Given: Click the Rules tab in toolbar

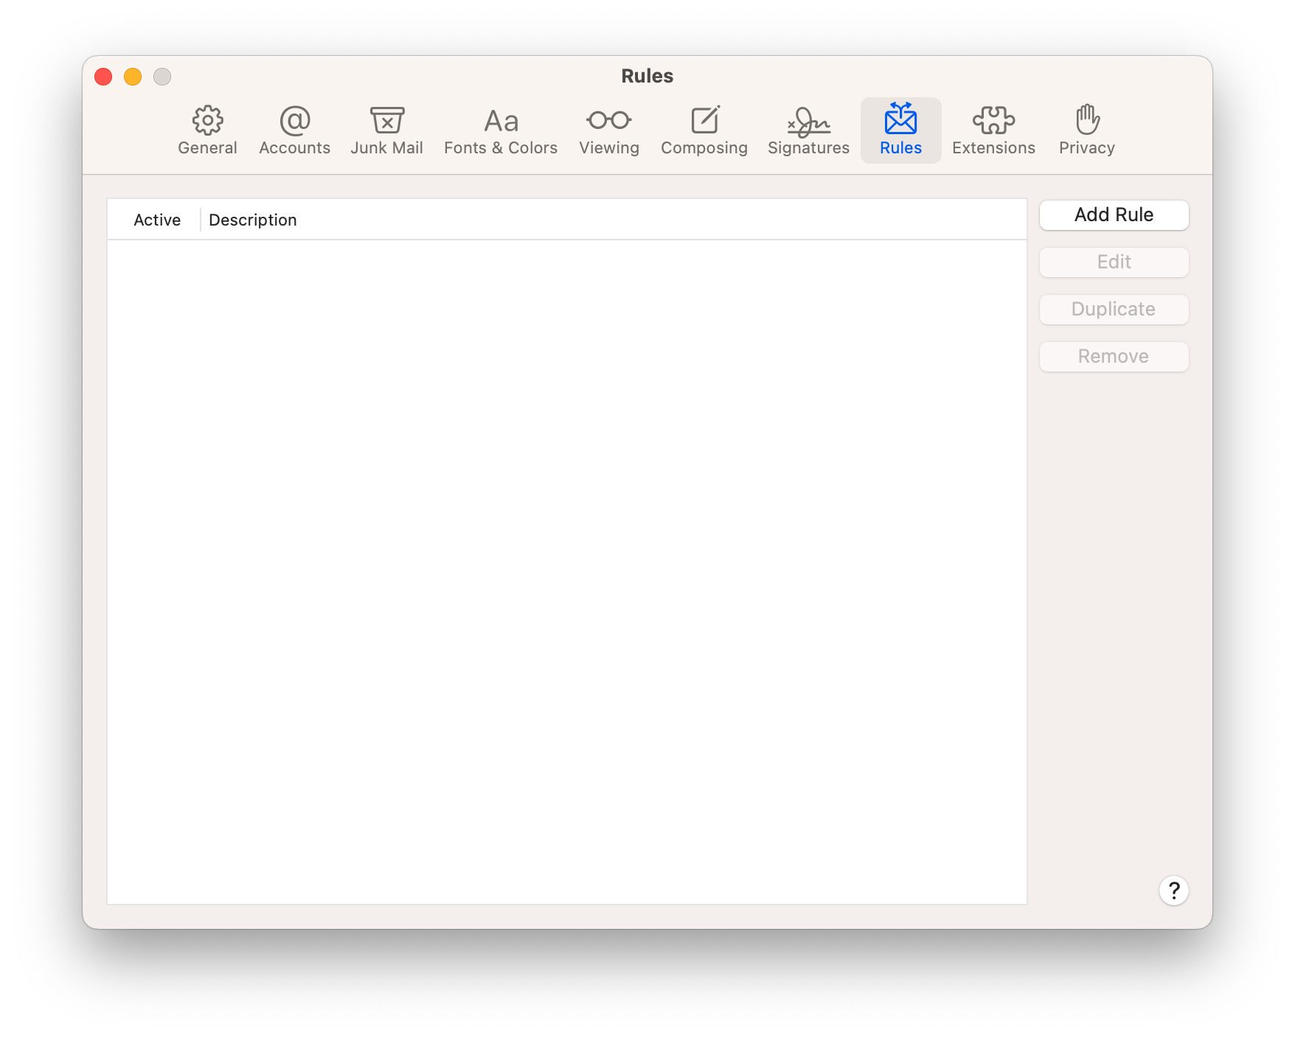Looking at the screenshot, I should click(x=900, y=130).
